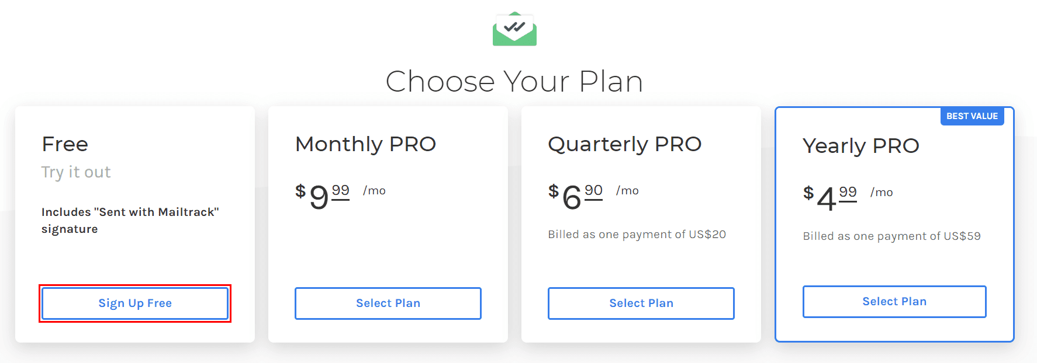Click the 'Try it out' subtitle
This screenshot has height=363, width=1037.
[76, 172]
